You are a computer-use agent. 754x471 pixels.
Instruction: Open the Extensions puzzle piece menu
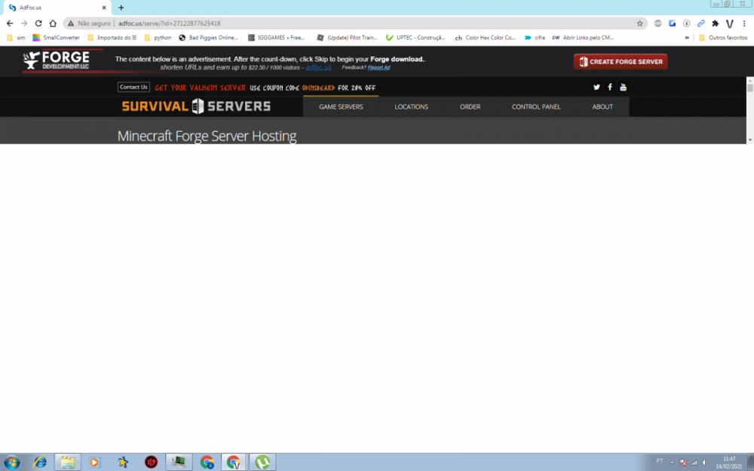(716, 23)
